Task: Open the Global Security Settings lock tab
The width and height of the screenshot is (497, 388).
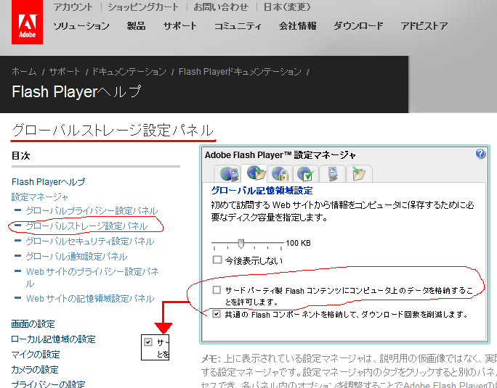Action: [x=280, y=173]
